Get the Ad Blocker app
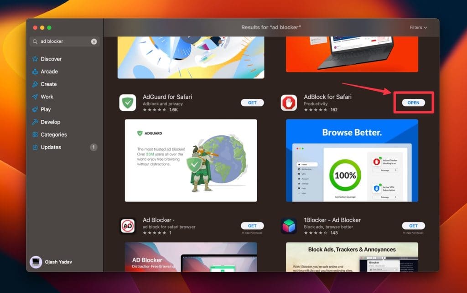467x293 pixels. (252, 226)
